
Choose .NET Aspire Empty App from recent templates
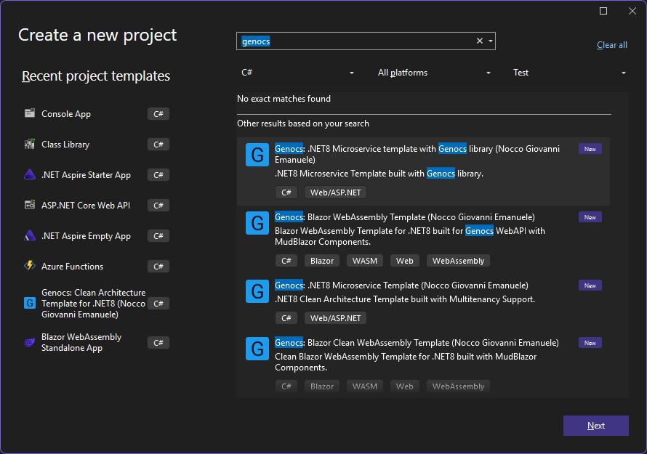pos(86,236)
